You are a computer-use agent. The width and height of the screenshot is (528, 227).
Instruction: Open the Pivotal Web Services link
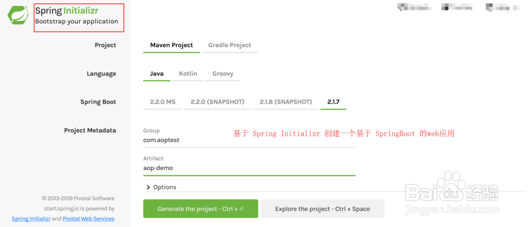click(89, 219)
